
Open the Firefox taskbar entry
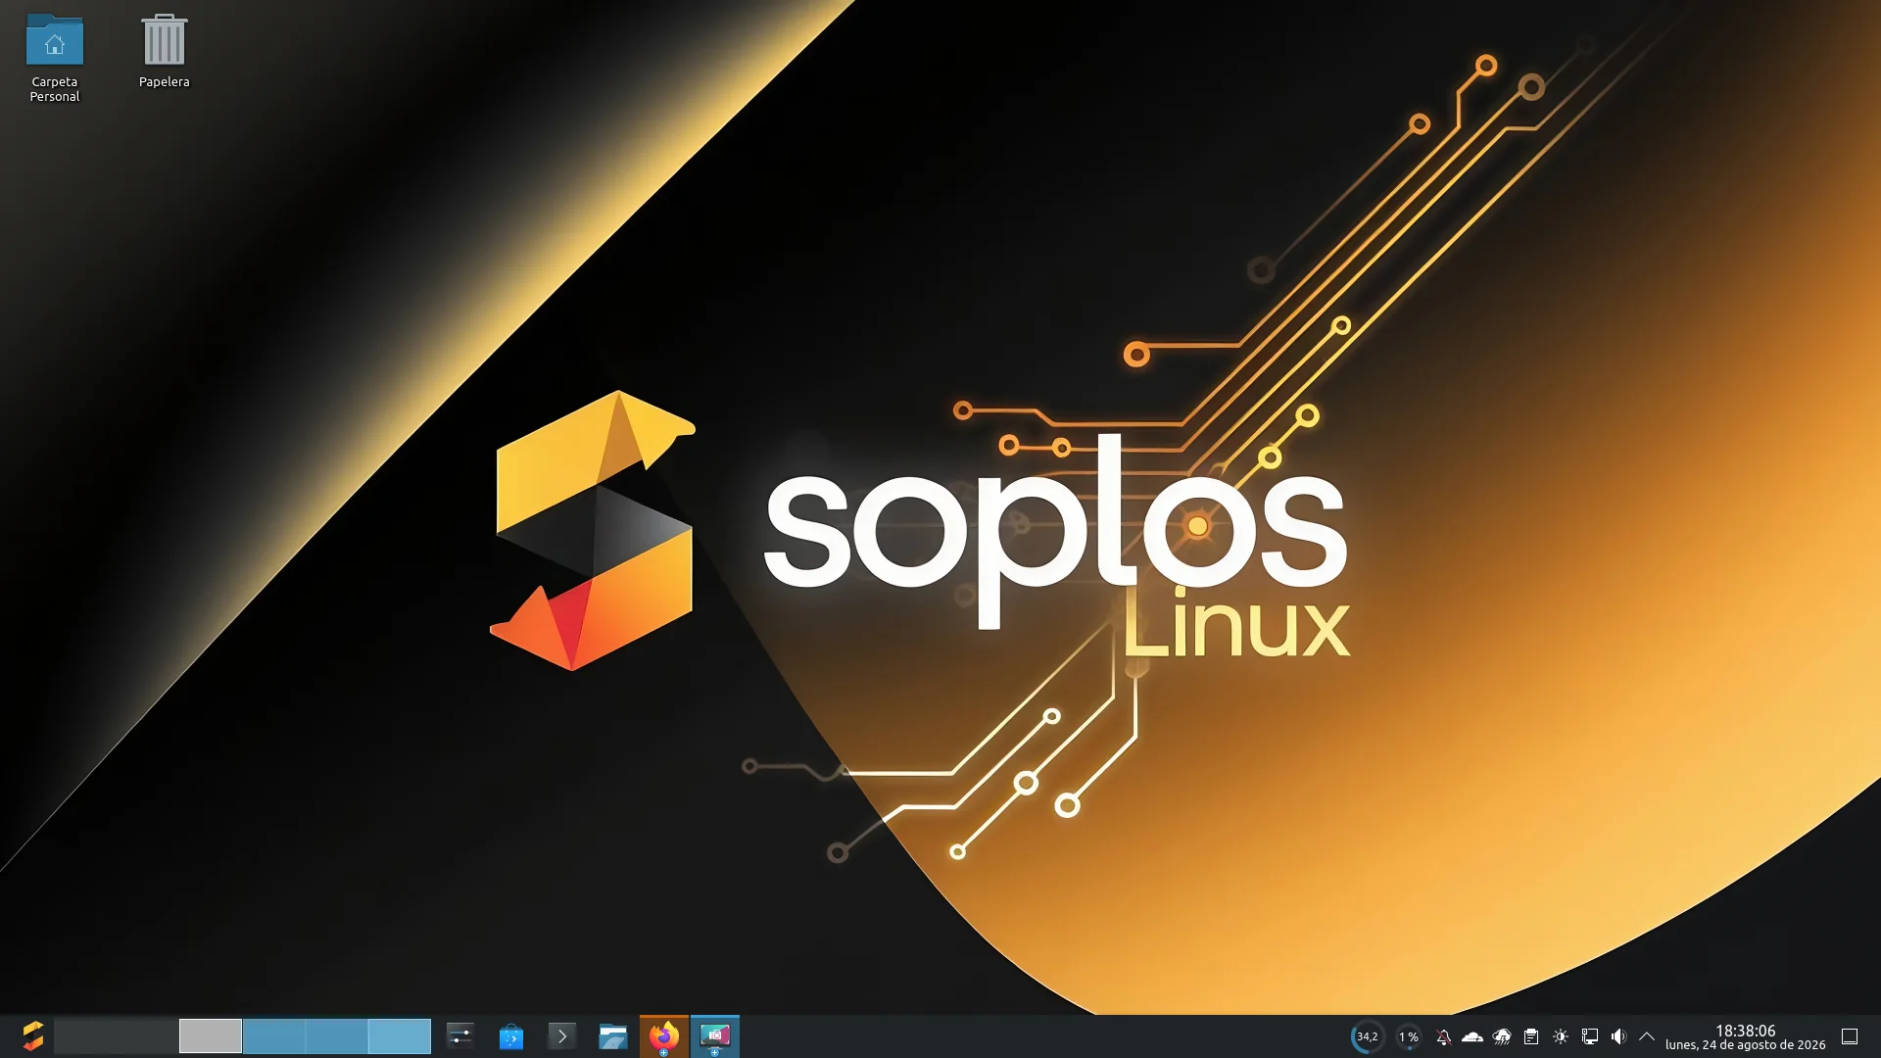664,1035
